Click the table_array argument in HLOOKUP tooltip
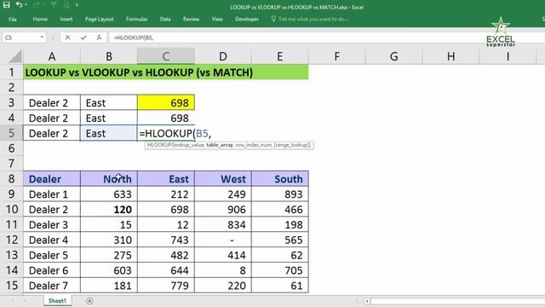This screenshot has height=307, width=545. pos(220,145)
